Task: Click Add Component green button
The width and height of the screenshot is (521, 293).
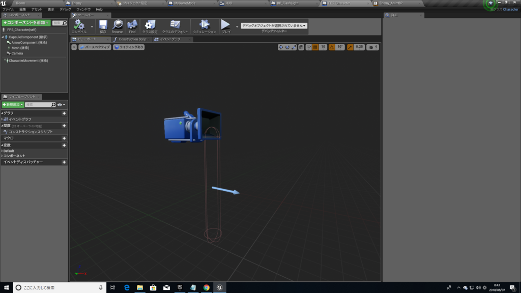Action: point(26,23)
